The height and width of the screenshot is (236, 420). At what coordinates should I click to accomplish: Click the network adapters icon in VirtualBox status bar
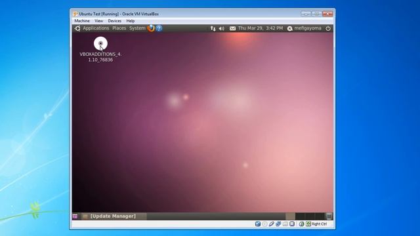pos(278,224)
